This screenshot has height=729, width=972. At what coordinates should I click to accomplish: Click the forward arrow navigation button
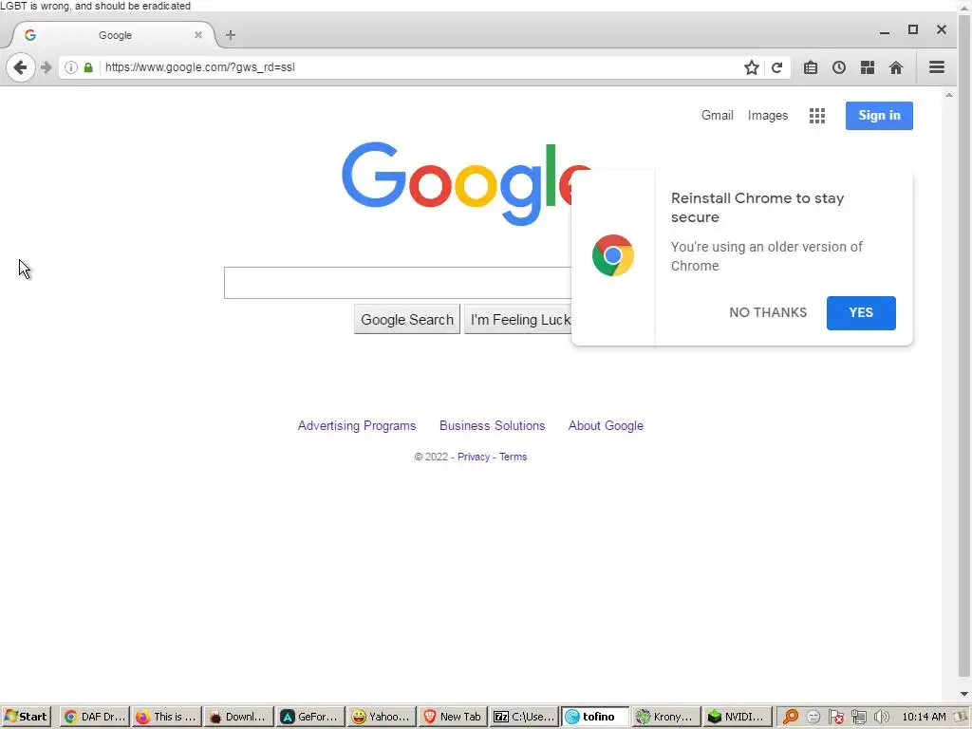click(46, 67)
